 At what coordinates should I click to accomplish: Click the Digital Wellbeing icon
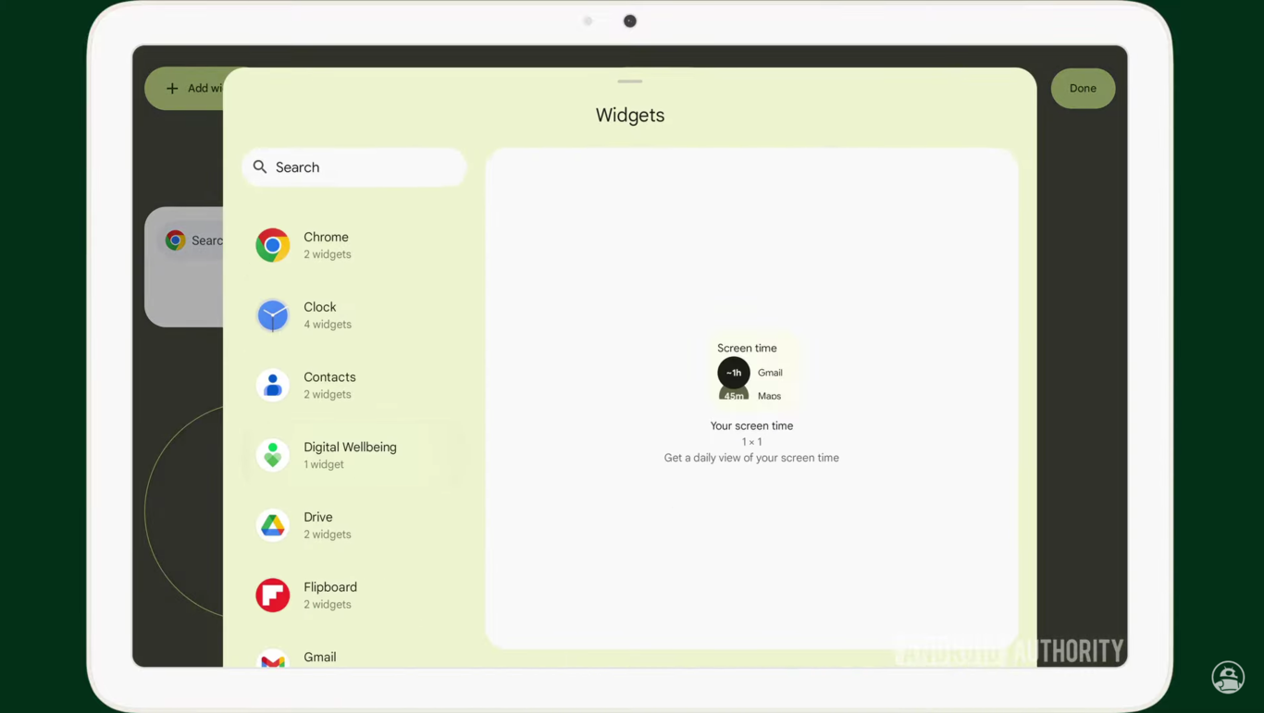(272, 455)
